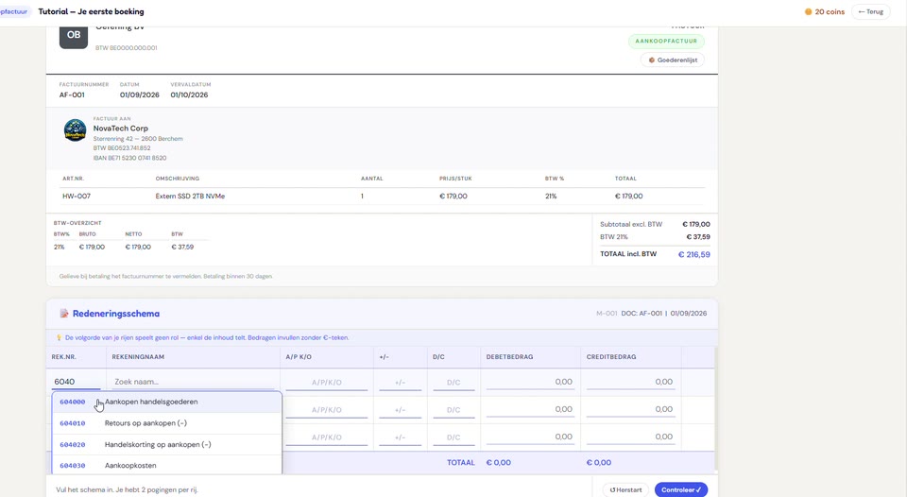Click second row creditbedrag field

point(630,409)
